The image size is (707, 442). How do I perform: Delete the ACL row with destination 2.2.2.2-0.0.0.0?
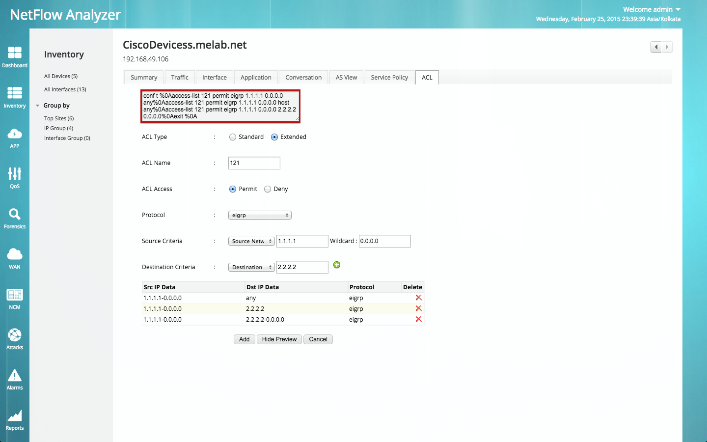coord(419,319)
